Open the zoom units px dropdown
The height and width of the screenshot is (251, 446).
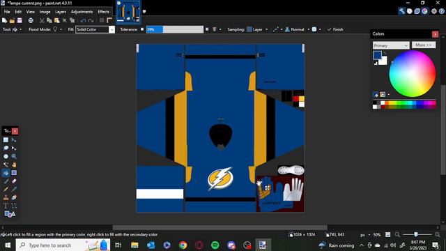365,235
